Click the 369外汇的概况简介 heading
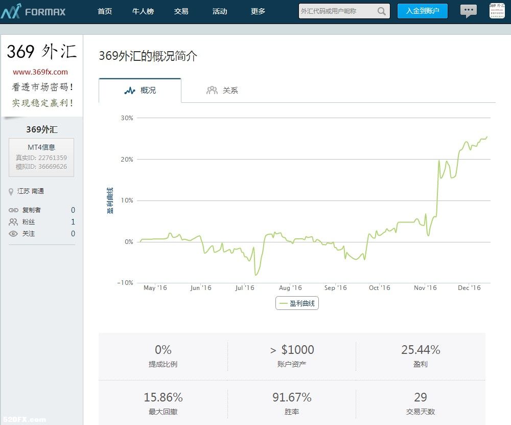This screenshot has width=511, height=425. click(148, 56)
